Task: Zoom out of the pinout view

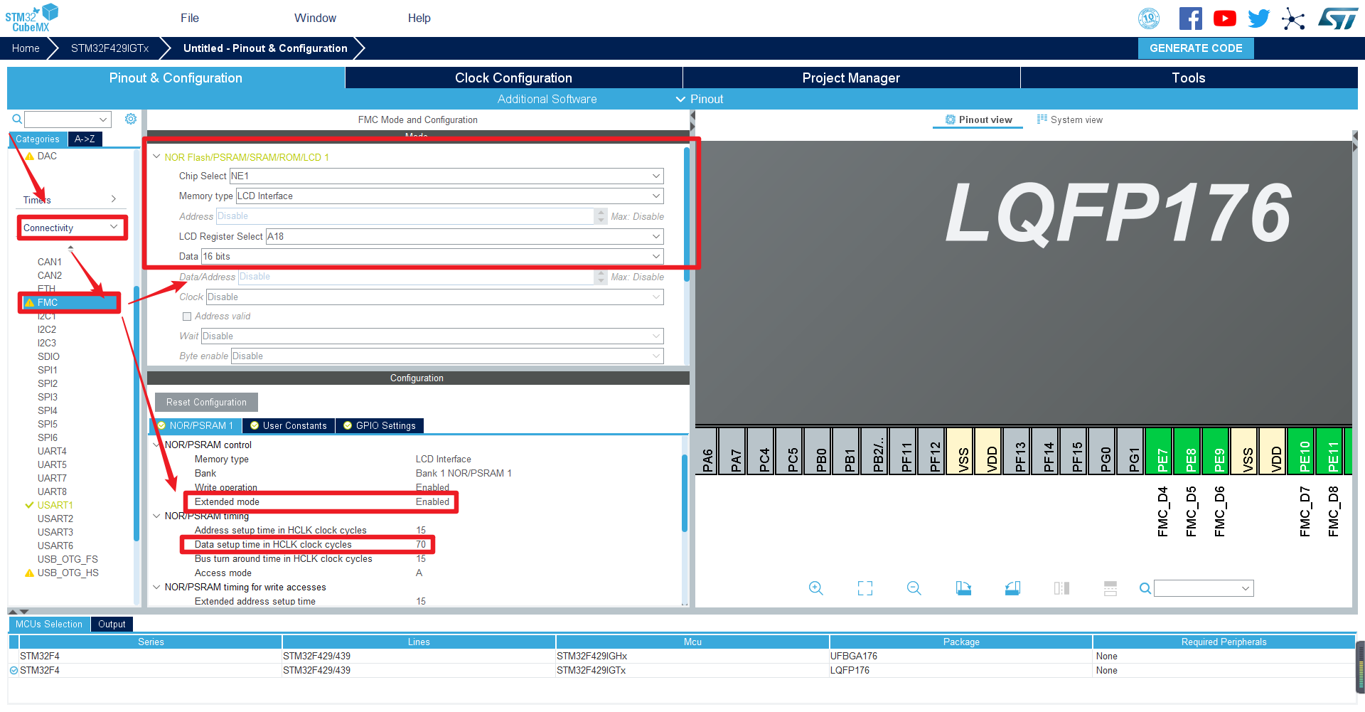Action: pos(914,588)
